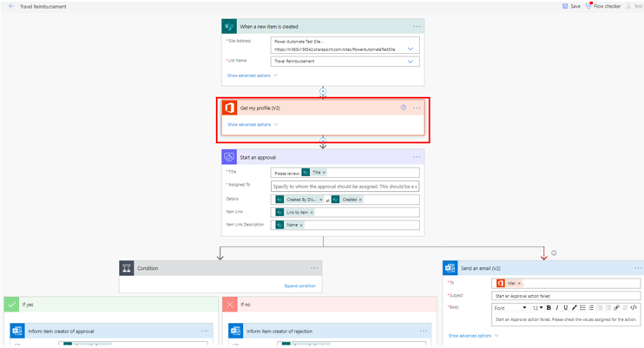Remove the 'Created By Dis...' token from Details

(x=321, y=200)
